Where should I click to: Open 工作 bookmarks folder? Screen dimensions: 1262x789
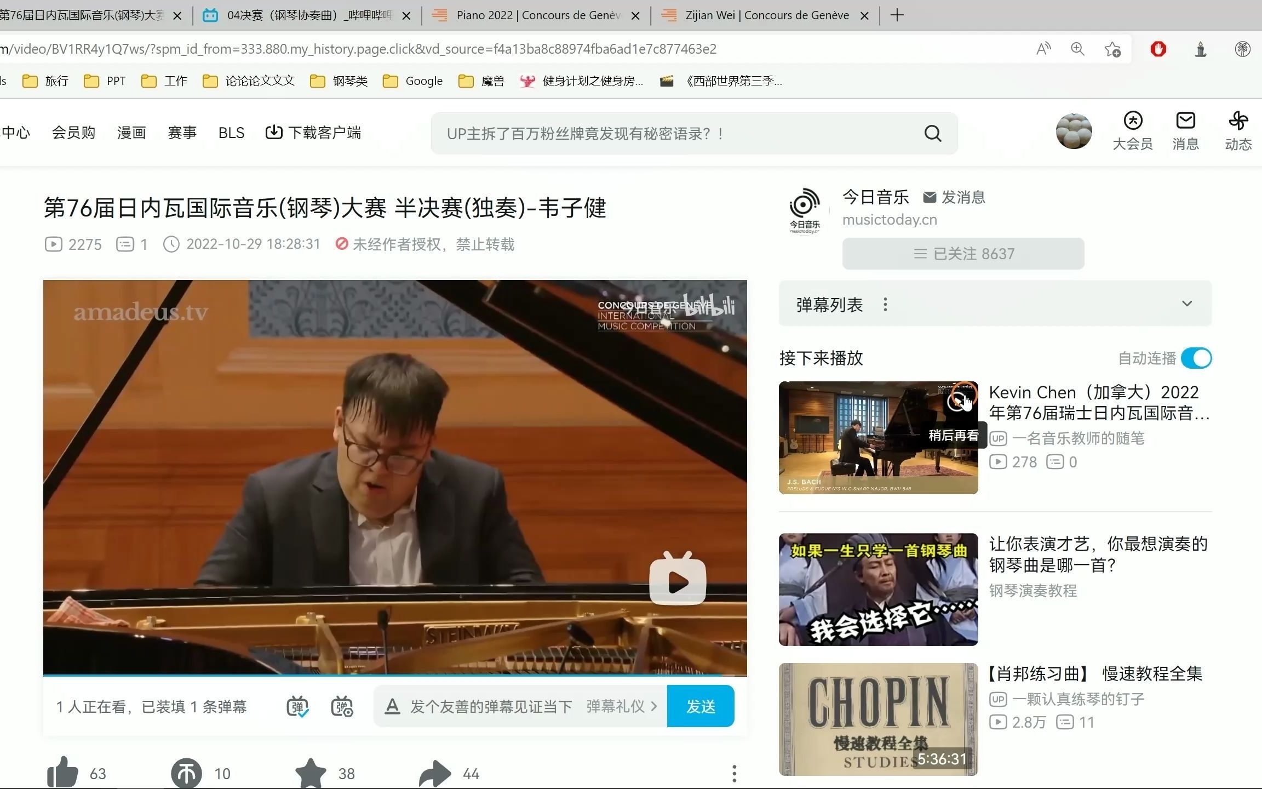(164, 81)
